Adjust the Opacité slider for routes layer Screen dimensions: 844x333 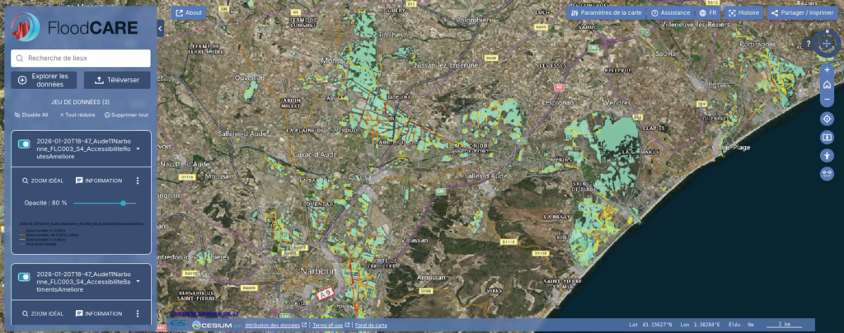click(123, 203)
